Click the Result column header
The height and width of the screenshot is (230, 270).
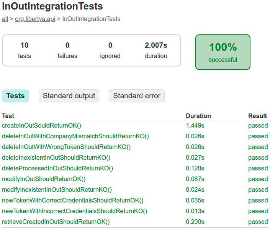(x=258, y=116)
